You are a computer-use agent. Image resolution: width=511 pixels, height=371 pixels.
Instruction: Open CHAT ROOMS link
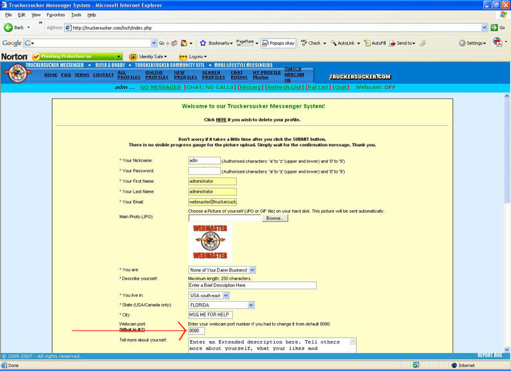(239, 75)
